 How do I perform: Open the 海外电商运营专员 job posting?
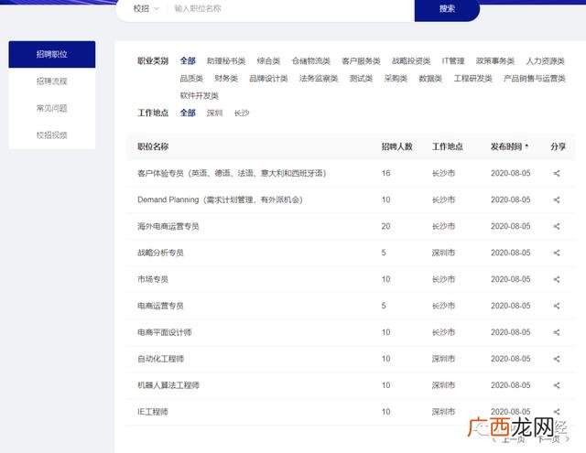pos(168,226)
